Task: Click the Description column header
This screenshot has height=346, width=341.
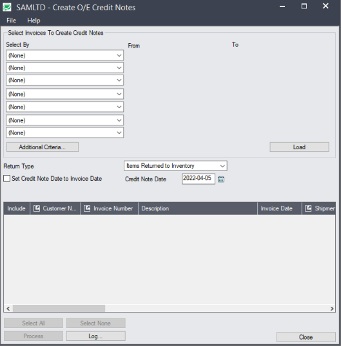Action: 198,208
